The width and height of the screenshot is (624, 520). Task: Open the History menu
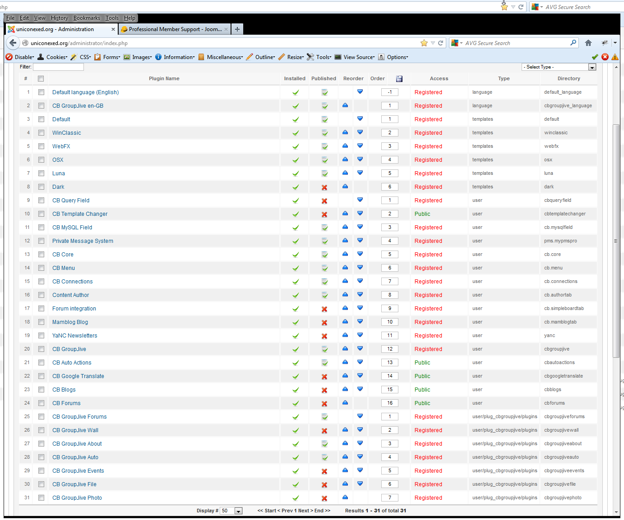[x=59, y=18]
